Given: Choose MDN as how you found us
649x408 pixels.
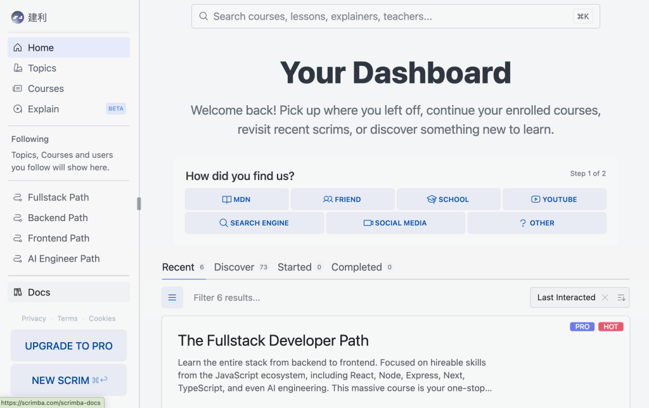Looking at the screenshot, I should coord(237,199).
